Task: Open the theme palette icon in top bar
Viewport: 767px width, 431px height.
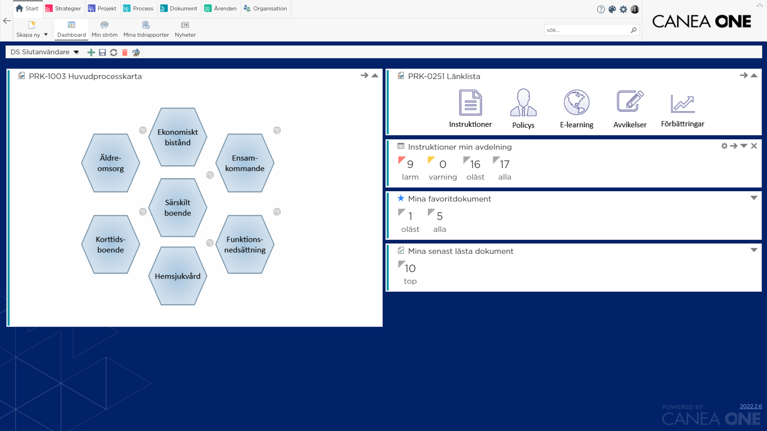Action: (x=612, y=10)
